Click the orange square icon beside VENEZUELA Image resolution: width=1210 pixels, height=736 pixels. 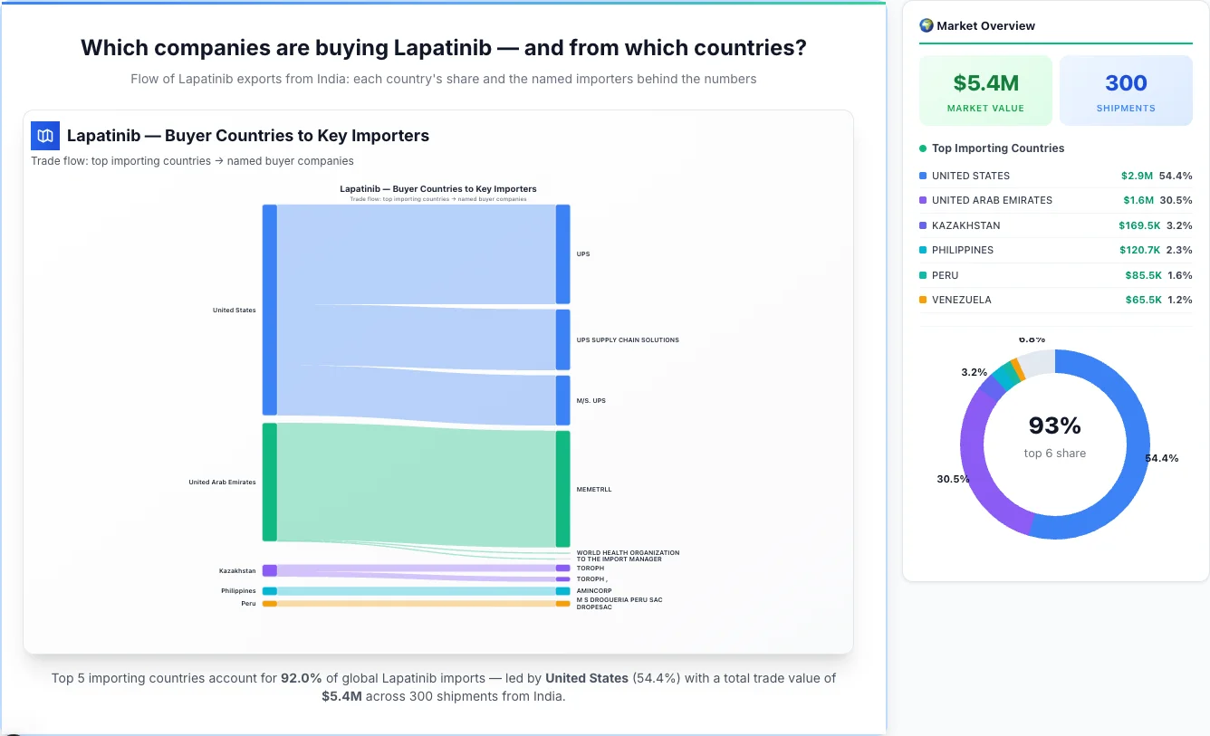tap(921, 300)
